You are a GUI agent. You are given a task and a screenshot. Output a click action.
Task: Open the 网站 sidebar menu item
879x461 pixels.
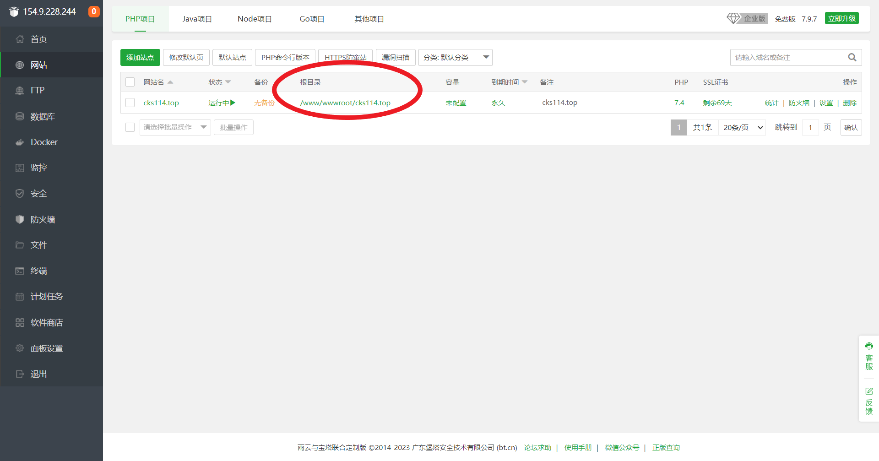(x=51, y=65)
